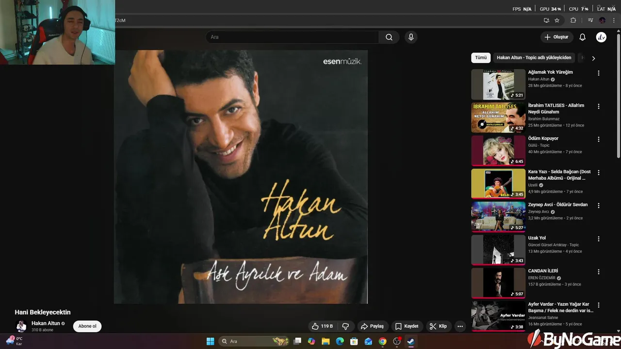Click the Klip clip button
The image size is (621, 349).
click(x=438, y=326)
